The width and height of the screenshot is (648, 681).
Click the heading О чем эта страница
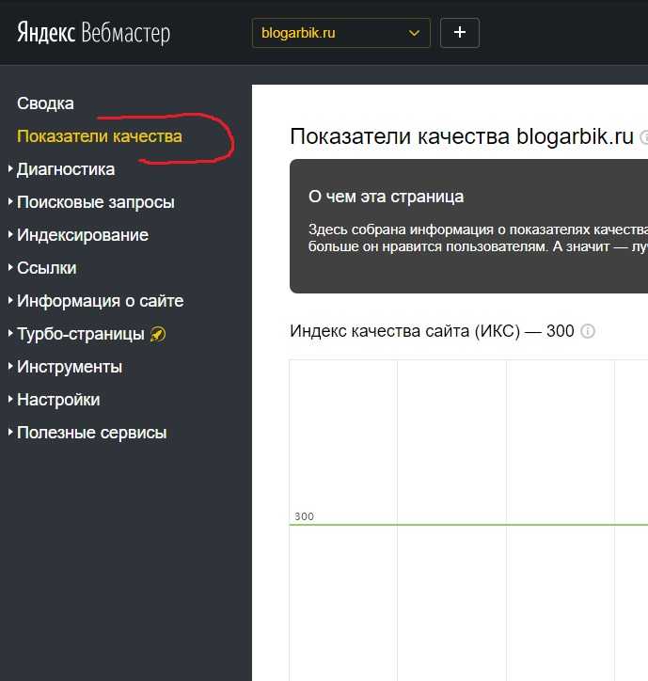pos(387,197)
